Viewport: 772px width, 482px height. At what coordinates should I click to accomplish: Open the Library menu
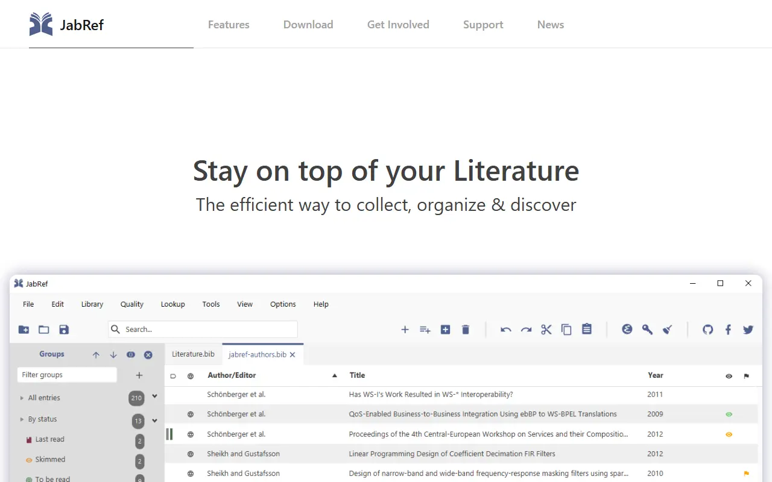point(92,304)
